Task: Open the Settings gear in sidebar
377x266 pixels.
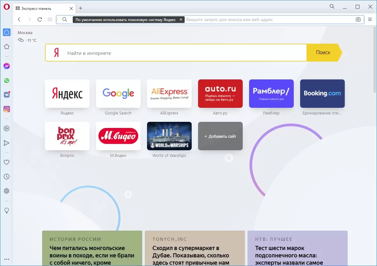Action: [6, 191]
